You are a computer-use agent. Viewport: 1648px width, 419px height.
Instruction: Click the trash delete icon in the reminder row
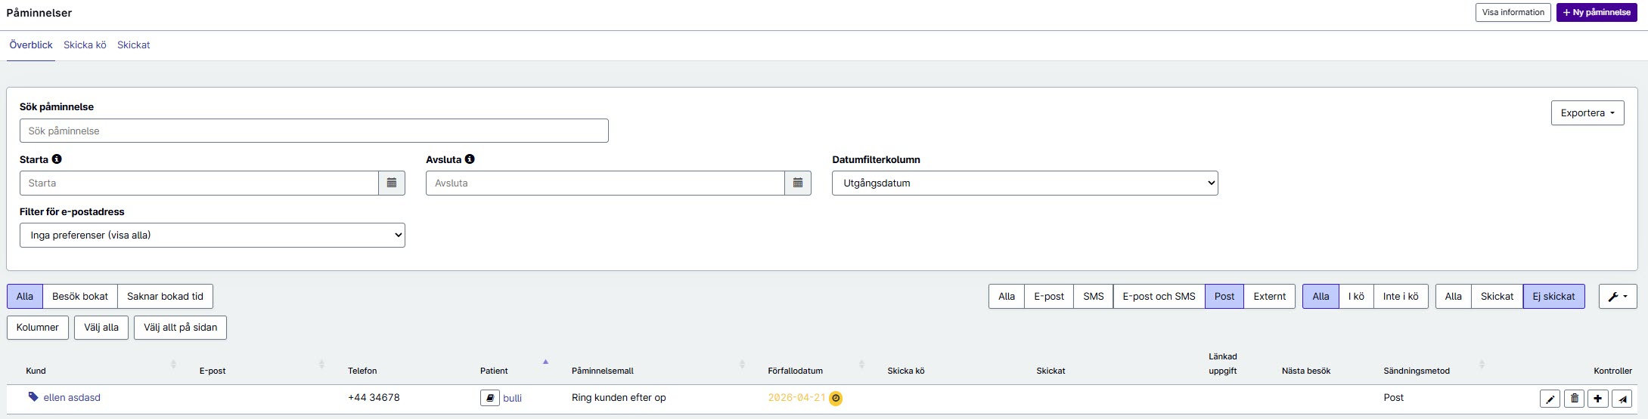pos(1574,399)
